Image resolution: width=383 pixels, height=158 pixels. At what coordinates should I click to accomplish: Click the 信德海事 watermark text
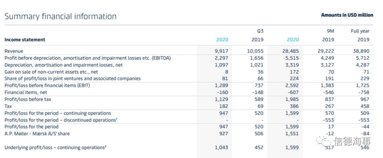click(x=352, y=141)
